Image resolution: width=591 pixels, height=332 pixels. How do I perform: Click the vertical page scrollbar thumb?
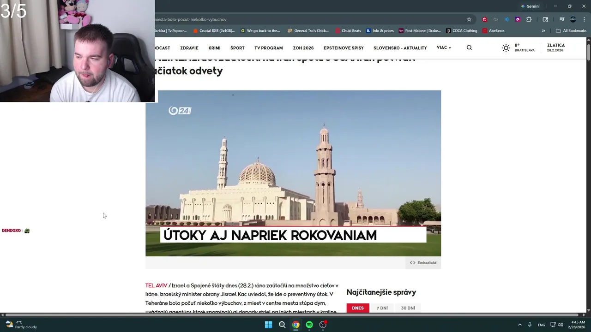click(588, 52)
